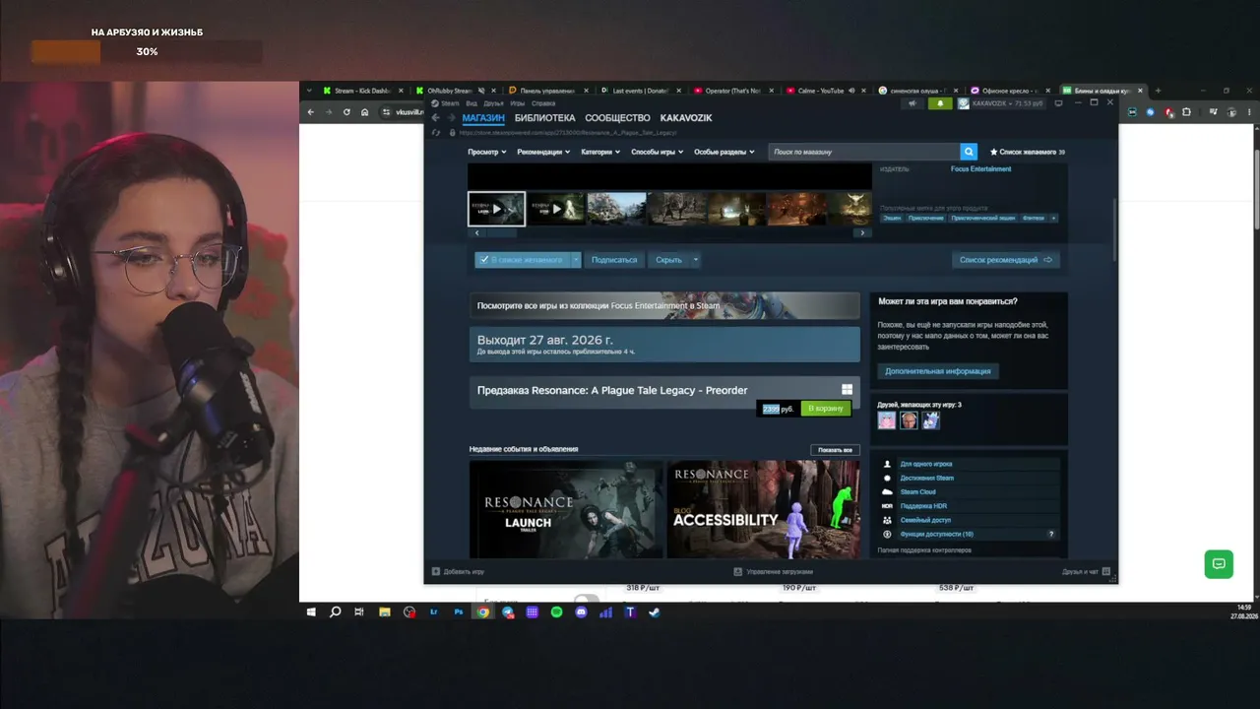
Task: Open Telegram from the taskbar
Action: click(x=508, y=612)
